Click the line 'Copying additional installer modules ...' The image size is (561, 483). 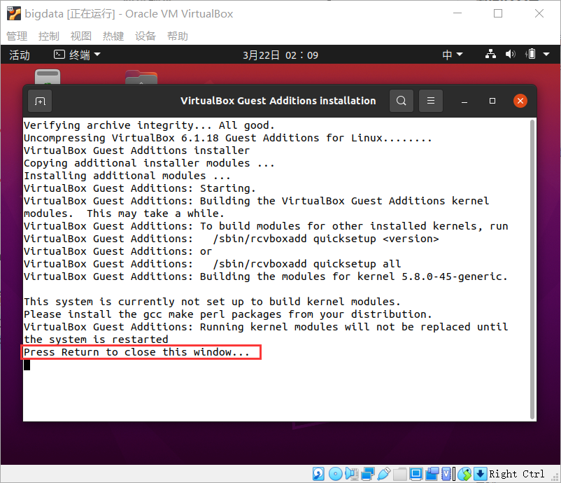pyautogui.click(x=149, y=163)
